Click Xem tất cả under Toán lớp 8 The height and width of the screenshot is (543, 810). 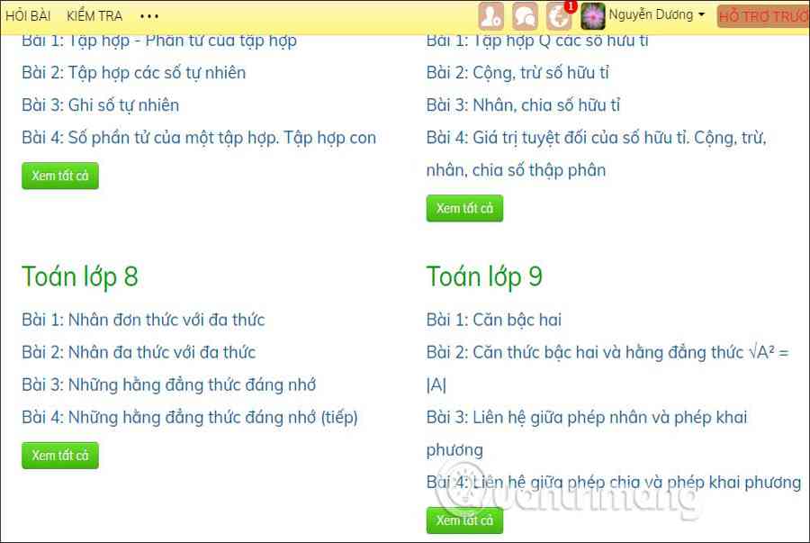(60, 456)
